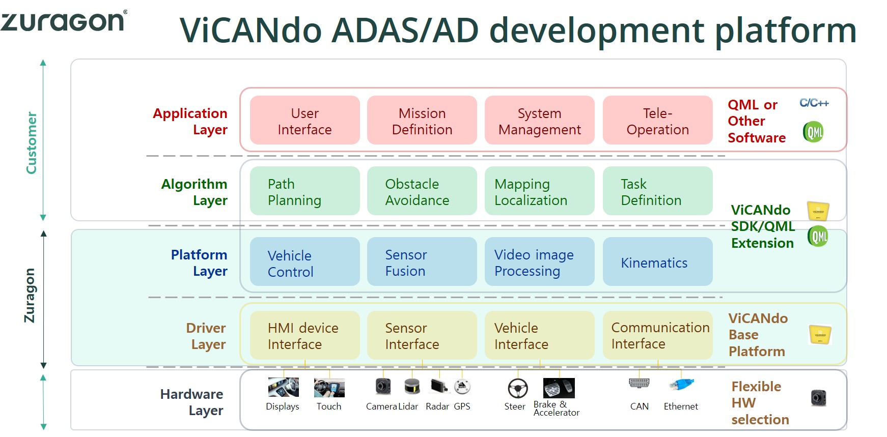
Task: Click the Zuragon logo
Action: [x=64, y=21]
